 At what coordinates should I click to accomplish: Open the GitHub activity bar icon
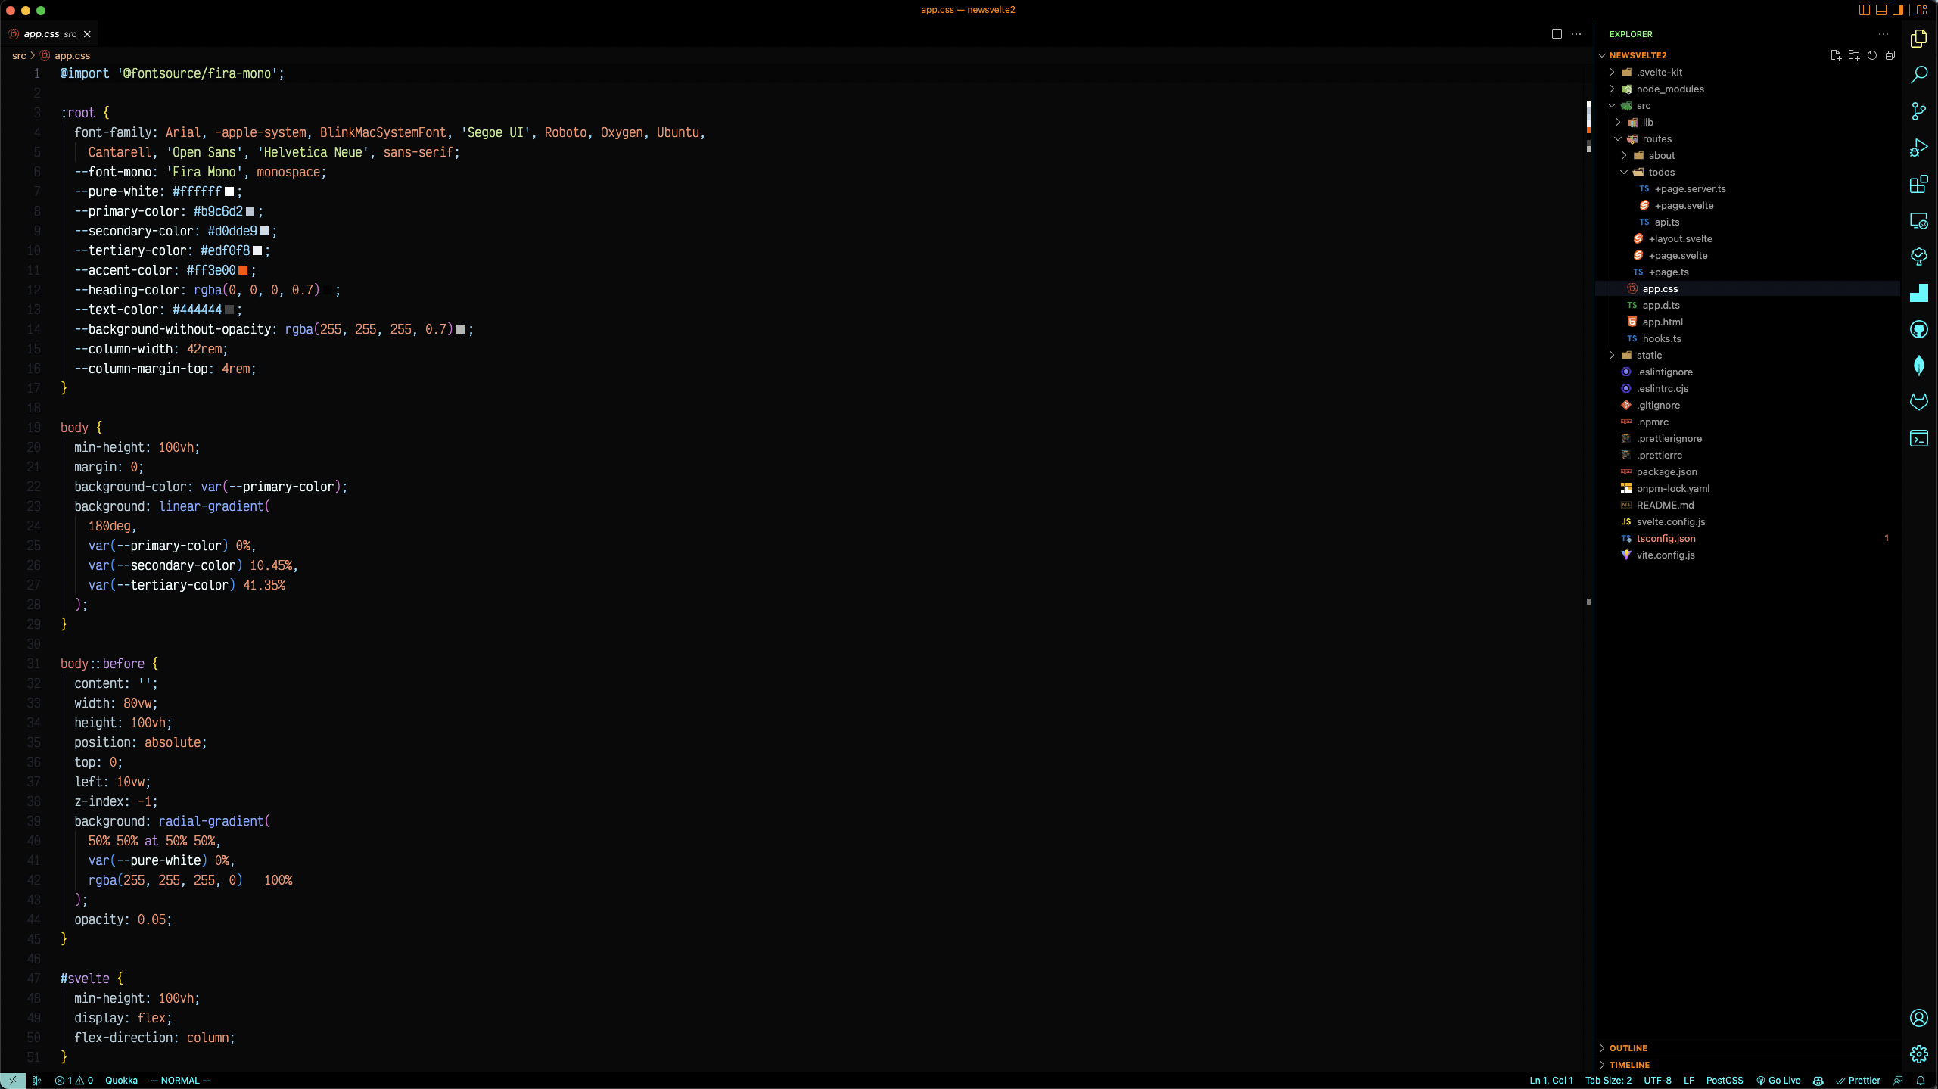pos(1918,329)
